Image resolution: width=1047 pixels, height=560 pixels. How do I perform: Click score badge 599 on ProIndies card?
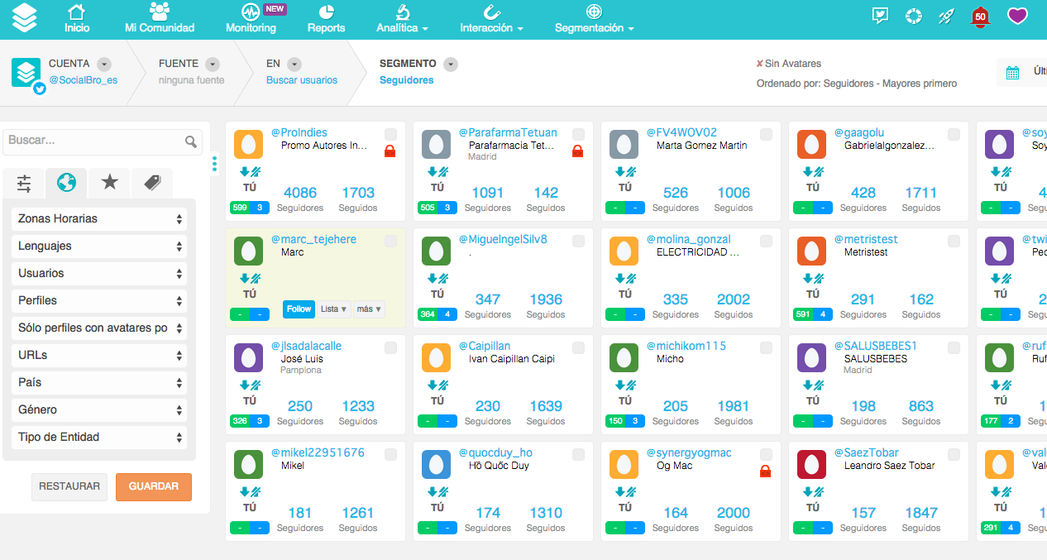(240, 208)
